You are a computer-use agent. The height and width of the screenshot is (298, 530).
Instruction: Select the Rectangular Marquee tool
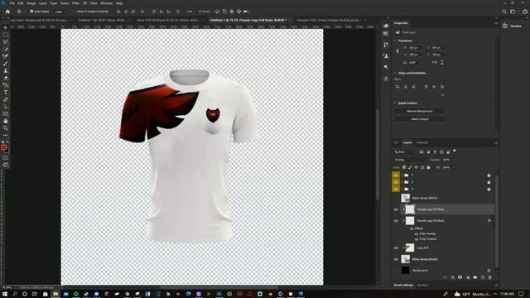(x=6, y=35)
